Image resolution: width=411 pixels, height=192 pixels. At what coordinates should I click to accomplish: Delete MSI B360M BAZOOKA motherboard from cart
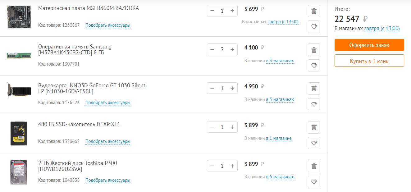(x=314, y=11)
